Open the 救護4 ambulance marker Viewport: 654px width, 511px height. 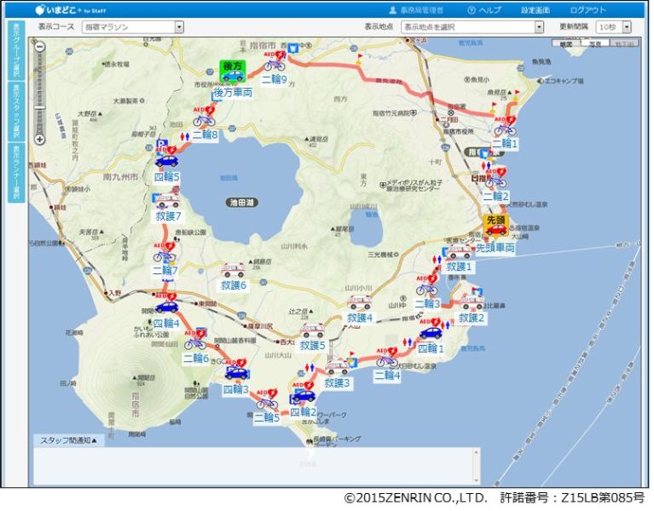tap(360, 302)
